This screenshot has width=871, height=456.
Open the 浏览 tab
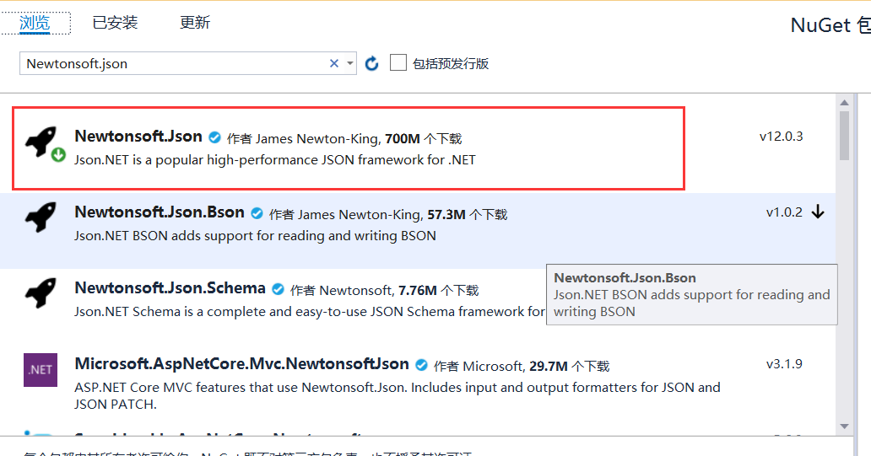coord(35,23)
